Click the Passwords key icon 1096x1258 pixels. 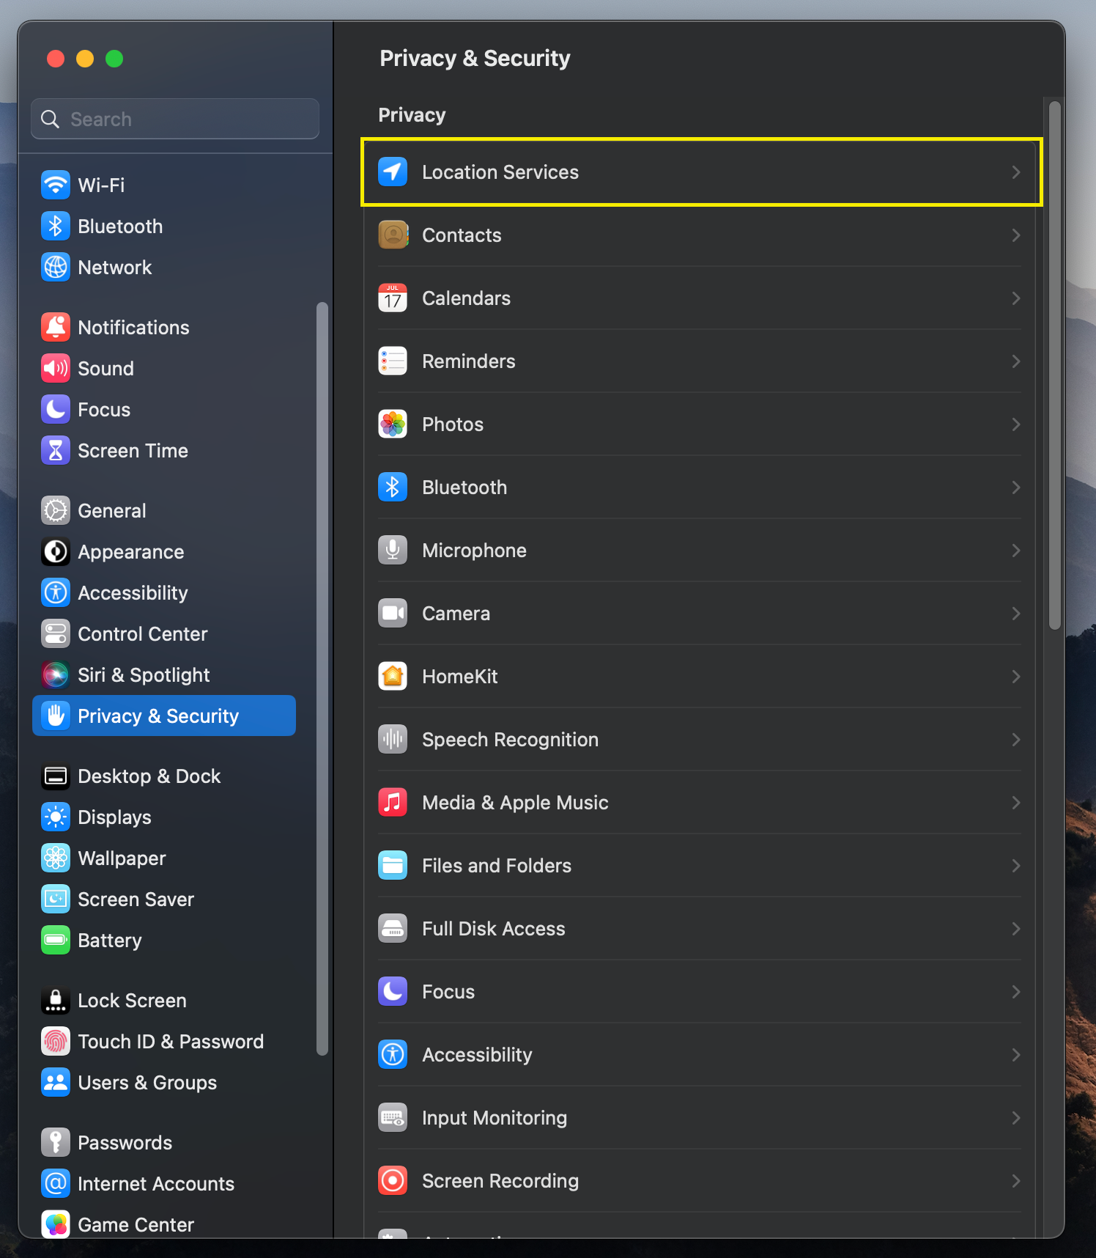click(56, 1142)
